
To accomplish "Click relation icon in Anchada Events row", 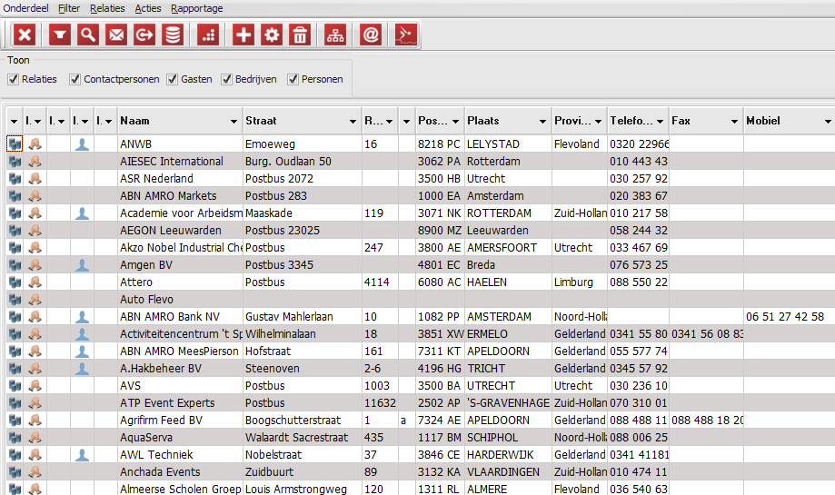I will [x=35, y=472].
